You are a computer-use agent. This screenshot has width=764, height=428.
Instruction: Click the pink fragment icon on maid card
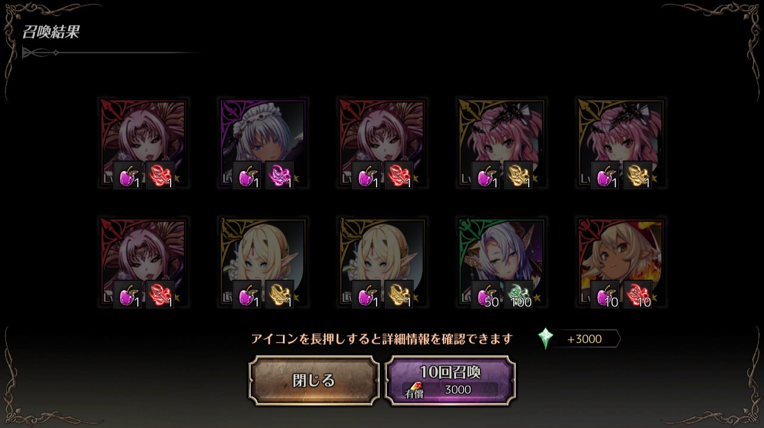point(279,175)
